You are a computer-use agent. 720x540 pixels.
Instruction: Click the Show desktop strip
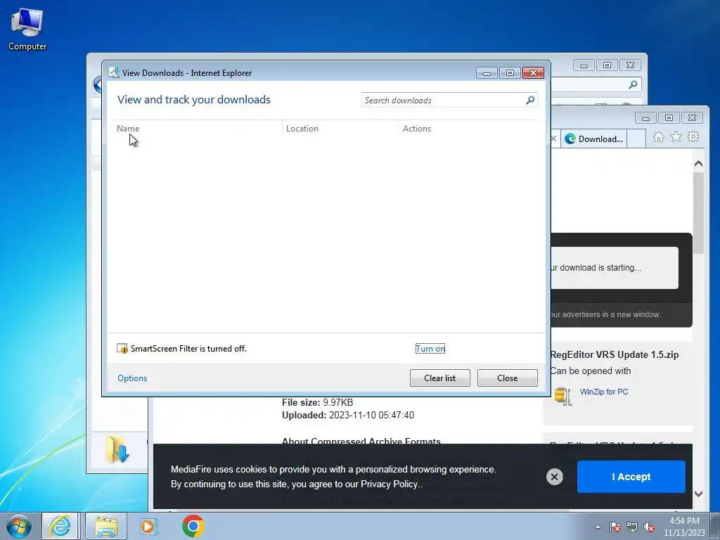pos(715,526)
